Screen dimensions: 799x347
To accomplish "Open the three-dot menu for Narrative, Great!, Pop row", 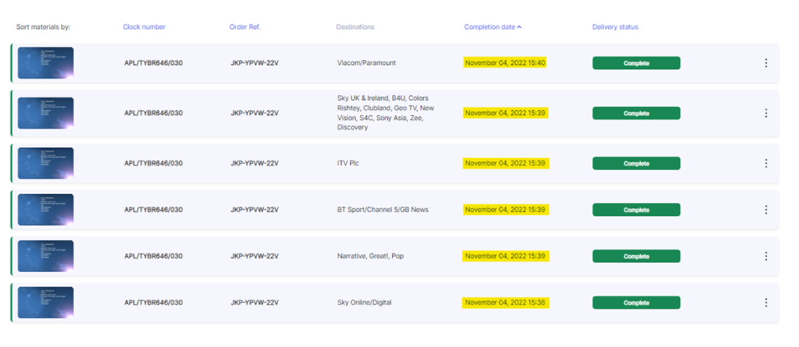I will pyautogui.click(x=765, y=256).
